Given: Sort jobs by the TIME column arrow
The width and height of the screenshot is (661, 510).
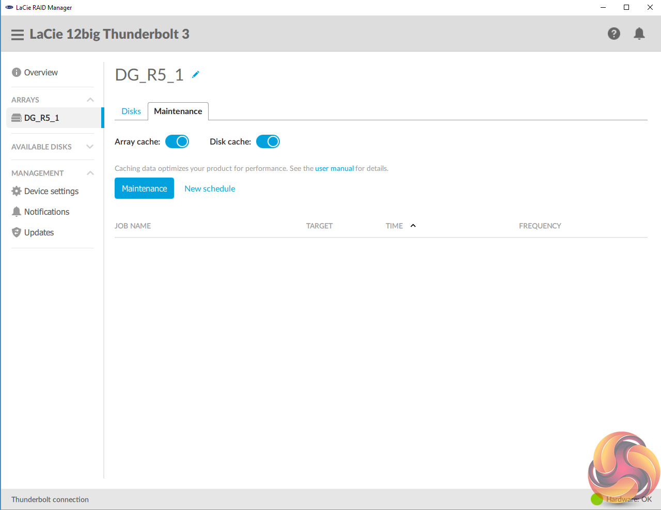Looking at the screenshot, I should [413, 226].
